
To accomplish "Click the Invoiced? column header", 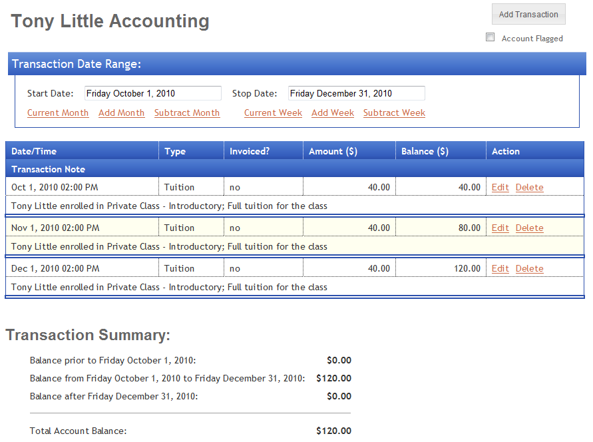I will (250, 152).
